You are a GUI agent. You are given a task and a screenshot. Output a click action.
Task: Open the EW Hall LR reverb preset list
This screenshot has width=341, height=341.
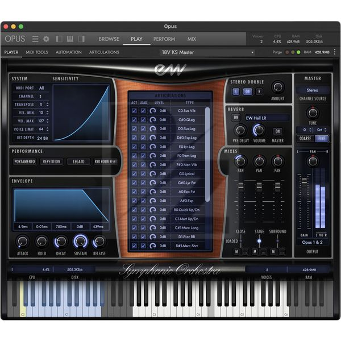pos(266,118)
